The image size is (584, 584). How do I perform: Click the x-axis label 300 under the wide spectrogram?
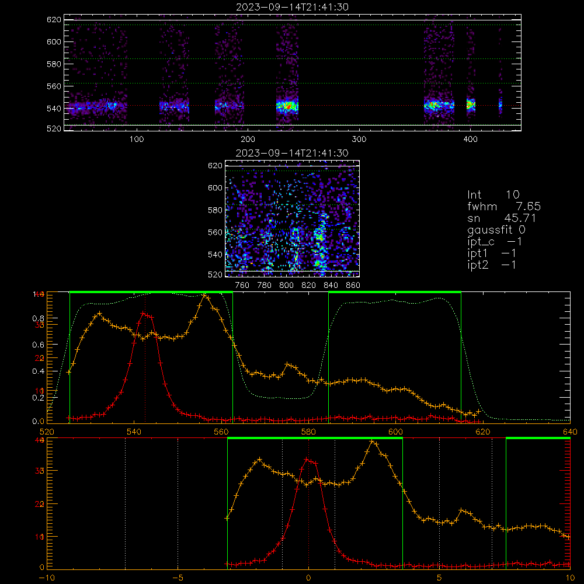(359, 139)
